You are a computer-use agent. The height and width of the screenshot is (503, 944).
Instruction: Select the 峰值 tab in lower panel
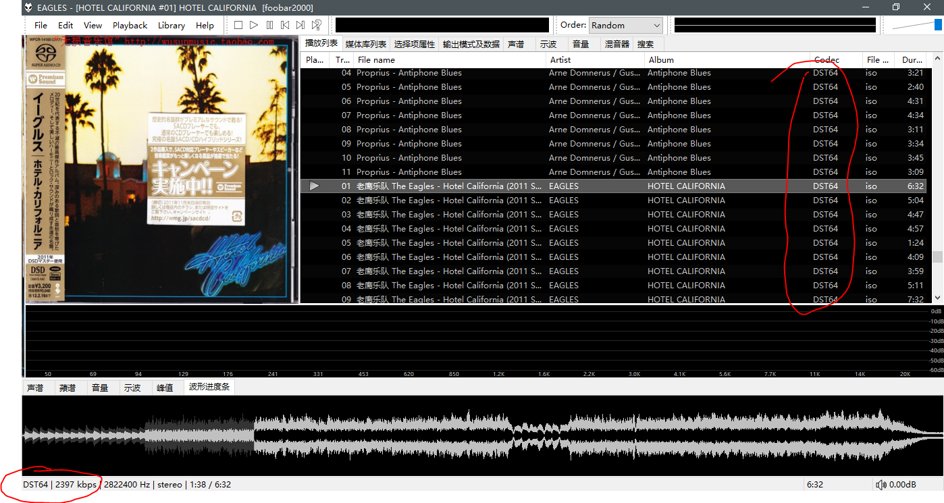(165, 388)
